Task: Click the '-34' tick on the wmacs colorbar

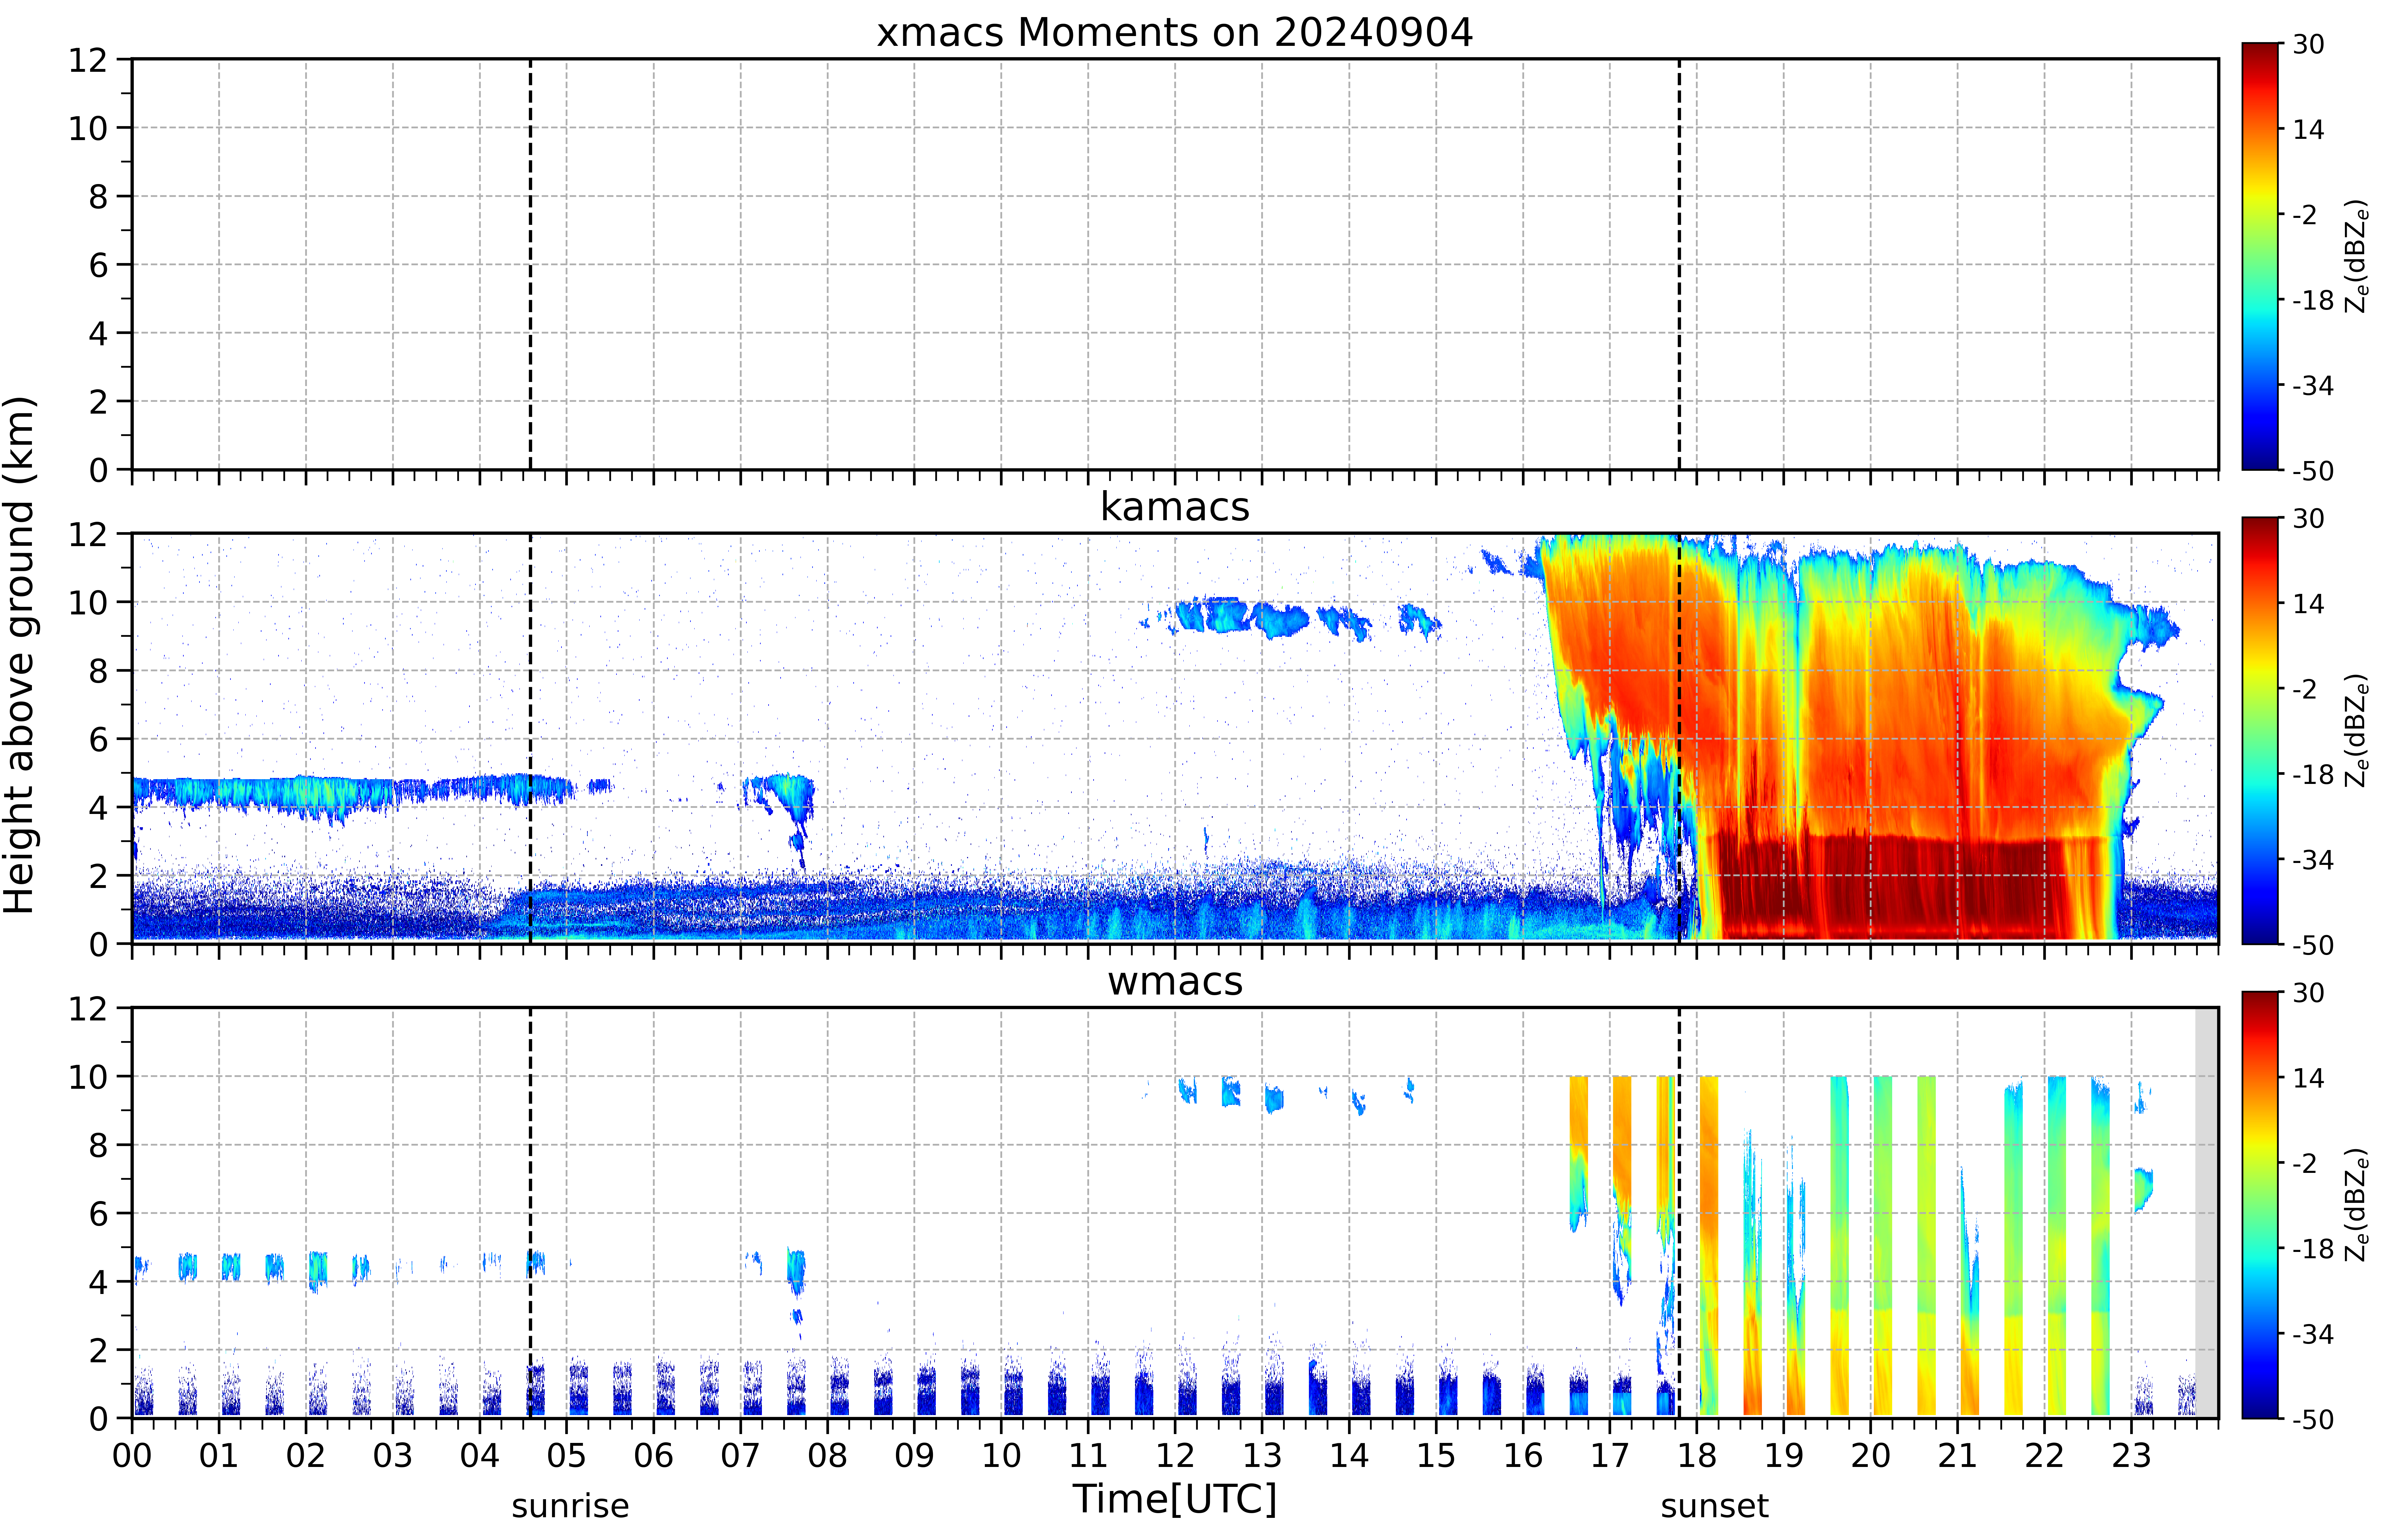Action: (x=2313, y=1334)
